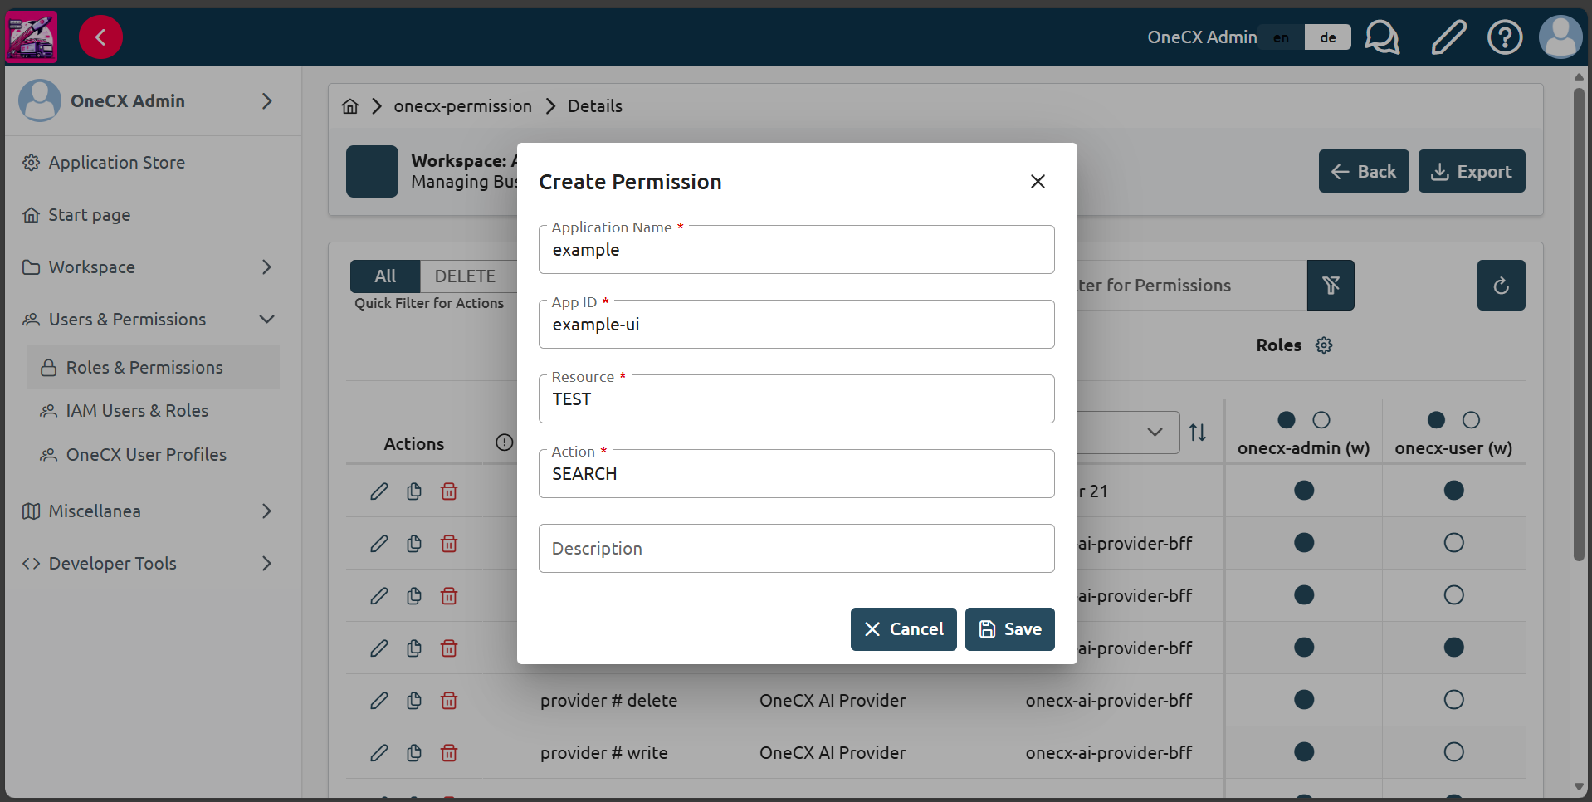Screen dimensions: 1592x802
Task: Click the breadcrumb home icon
Action: pos(349,105)
